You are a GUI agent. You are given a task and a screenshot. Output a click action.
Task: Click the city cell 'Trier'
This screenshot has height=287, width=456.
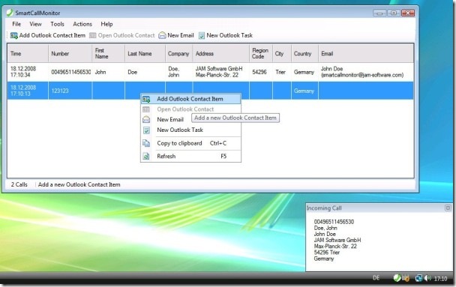click(x=280, y=72)
